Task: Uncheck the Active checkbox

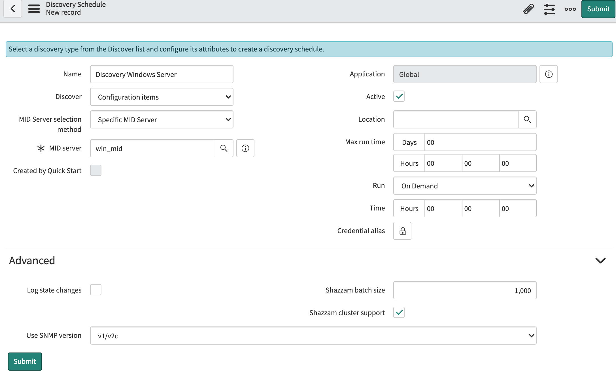Action: click(x=399, y=96)
